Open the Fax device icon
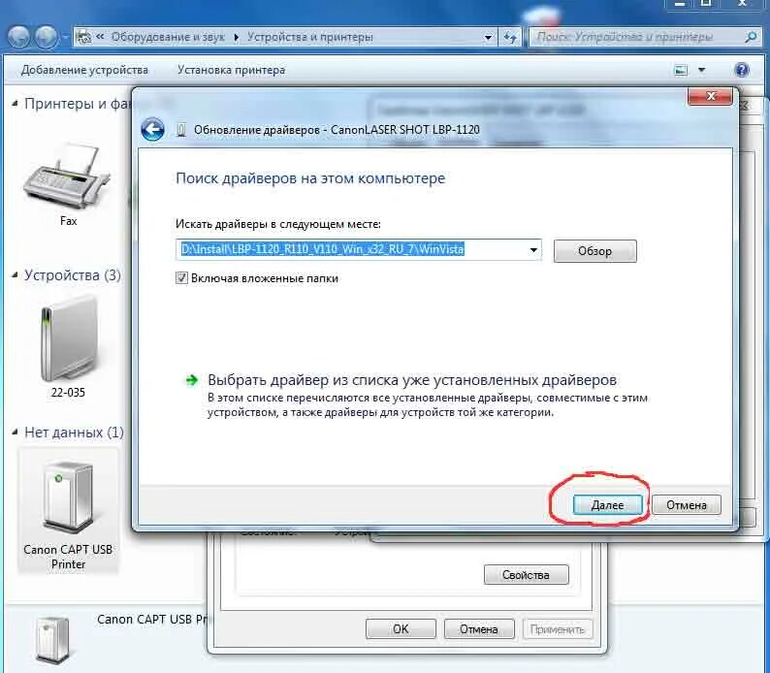Viewport: 770px width, 673px height. click(x=67, y=176)
